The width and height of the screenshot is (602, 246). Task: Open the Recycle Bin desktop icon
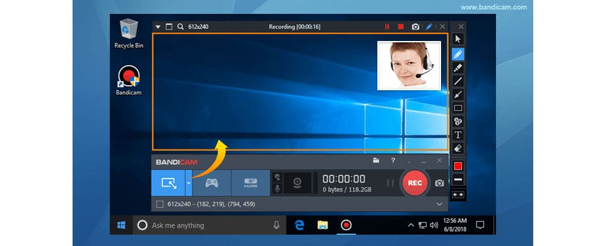pyautogui.click(x=129, y=34)
